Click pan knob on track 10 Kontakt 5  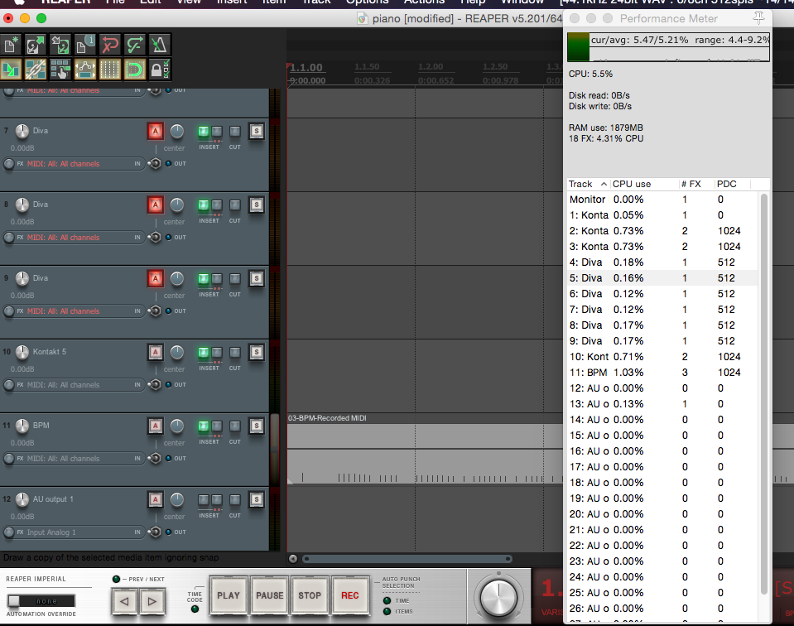pos(176,352)
